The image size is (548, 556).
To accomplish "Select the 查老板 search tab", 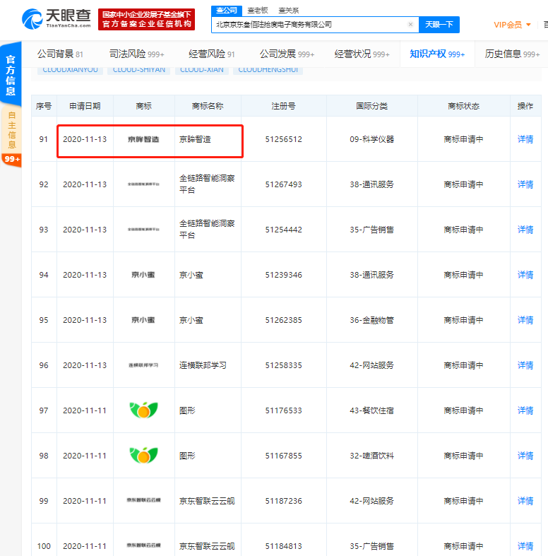I will [x=257, y=11].
